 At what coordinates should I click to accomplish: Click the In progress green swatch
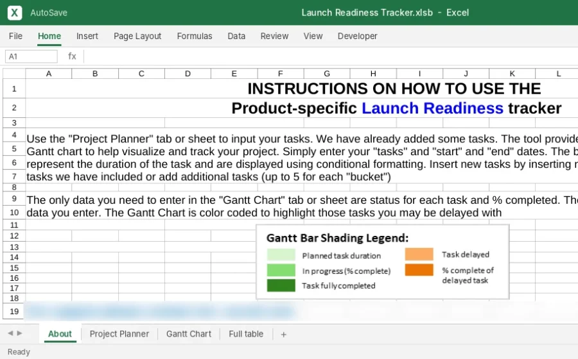281,270
